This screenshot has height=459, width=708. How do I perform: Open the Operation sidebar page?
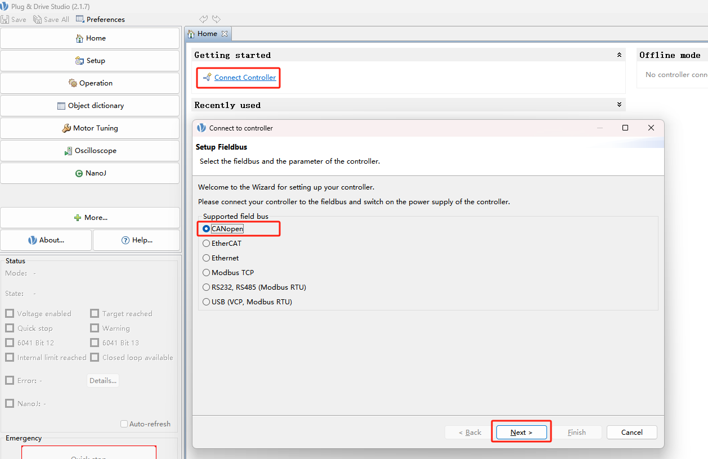coord(90,83)
